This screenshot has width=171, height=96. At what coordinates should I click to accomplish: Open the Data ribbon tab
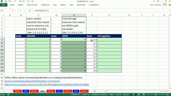click(55, 5)
